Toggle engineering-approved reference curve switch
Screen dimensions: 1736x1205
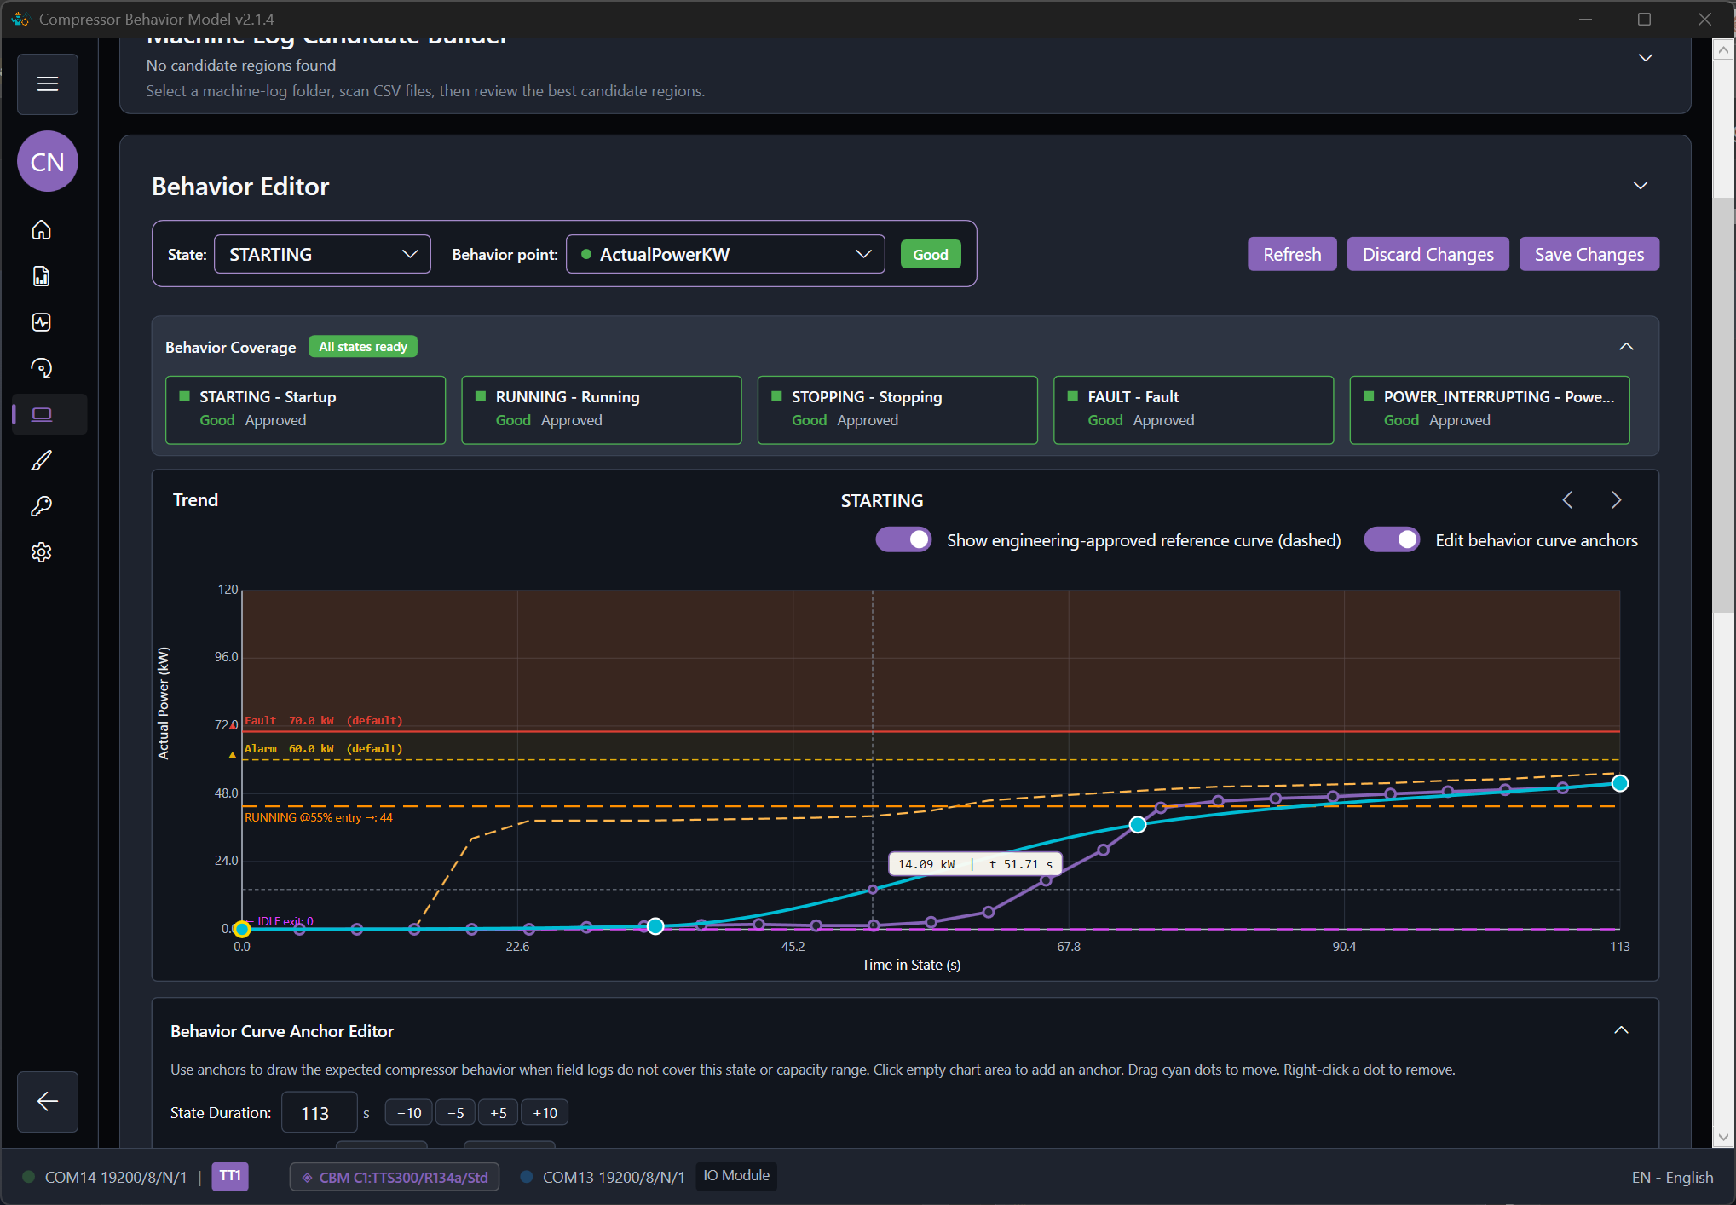coord(904,540)
